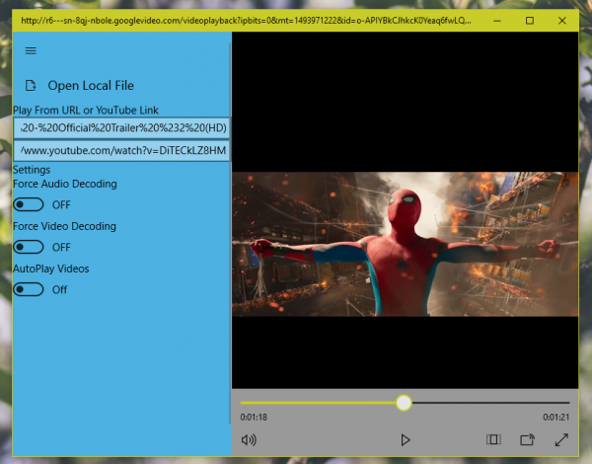Minimize the video player window

click(x=497, y=21)
